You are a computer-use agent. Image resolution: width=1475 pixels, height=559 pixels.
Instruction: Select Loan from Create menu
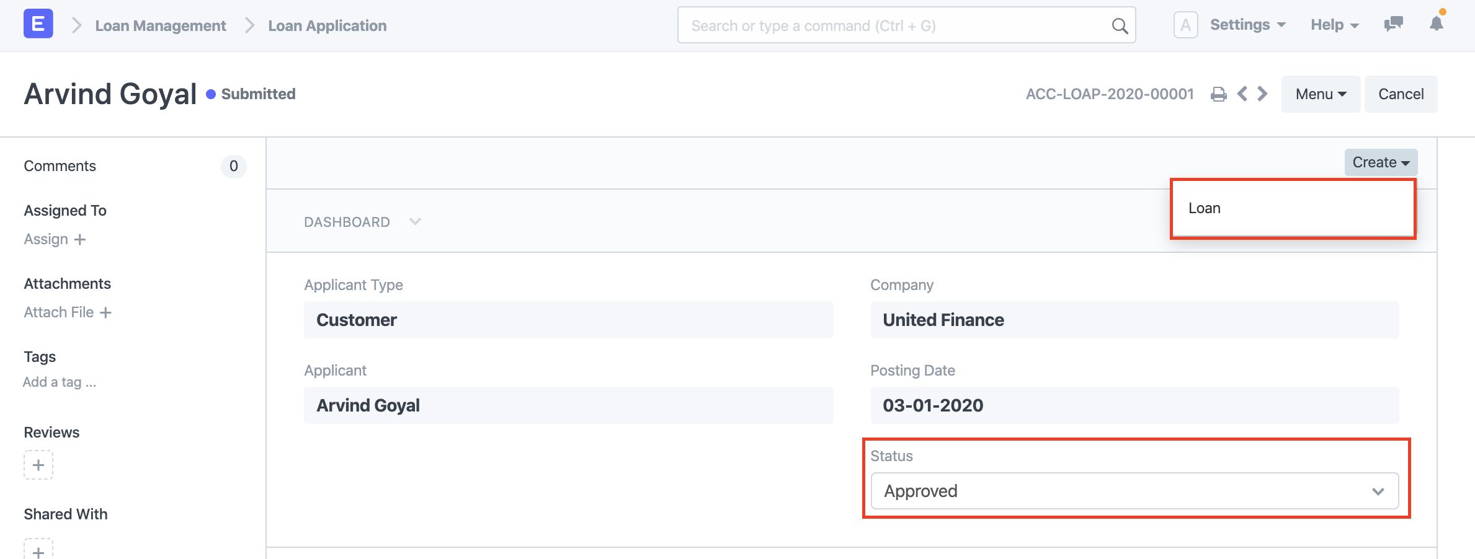pos(1205,208)
